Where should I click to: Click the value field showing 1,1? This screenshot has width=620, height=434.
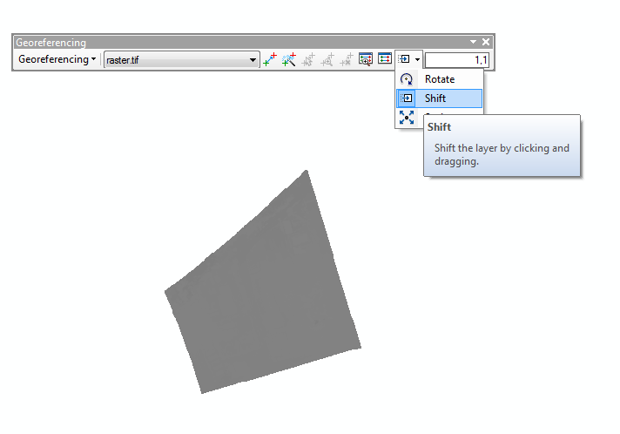click(457, 60)
